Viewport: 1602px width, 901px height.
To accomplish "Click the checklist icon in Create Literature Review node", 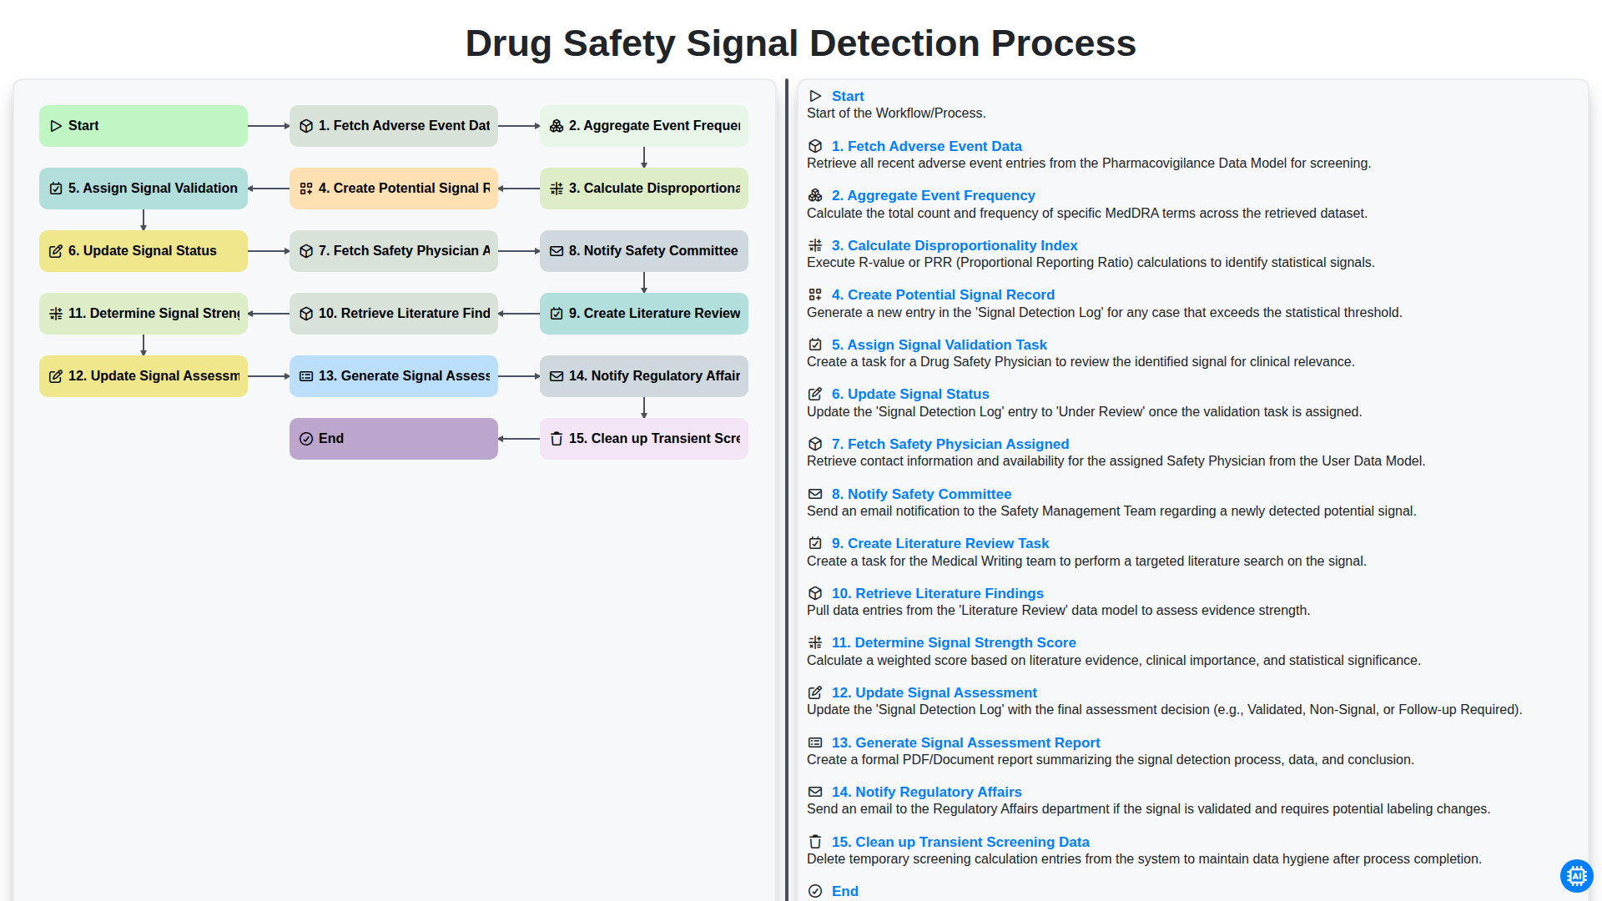I will pos(557,314).
